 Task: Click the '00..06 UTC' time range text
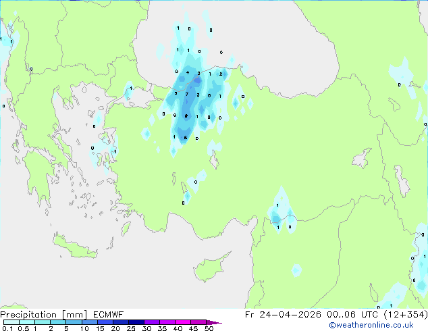click(x=352, y=315)
